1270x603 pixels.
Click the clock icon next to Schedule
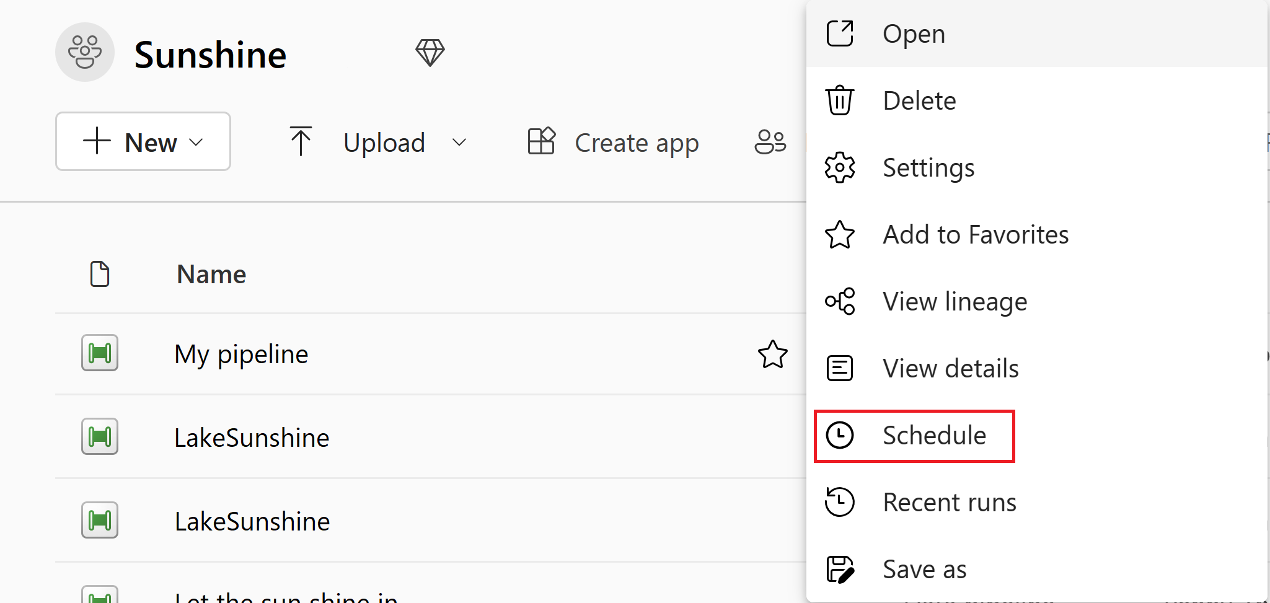pyautogui.click(x=840, y=434)
